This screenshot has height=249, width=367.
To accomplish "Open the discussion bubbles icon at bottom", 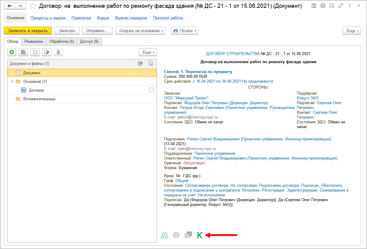I will [188, 236].
